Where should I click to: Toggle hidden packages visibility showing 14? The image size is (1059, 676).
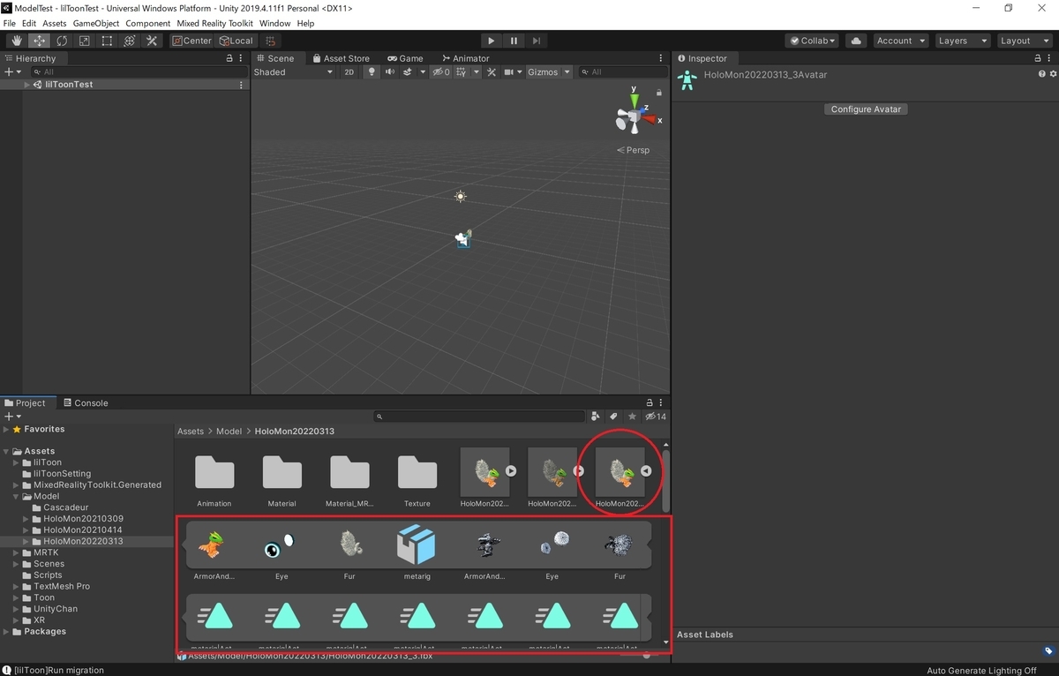[x=656, y=417]
